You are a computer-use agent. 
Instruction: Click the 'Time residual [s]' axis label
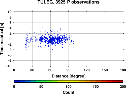click(x=2, y=39)
